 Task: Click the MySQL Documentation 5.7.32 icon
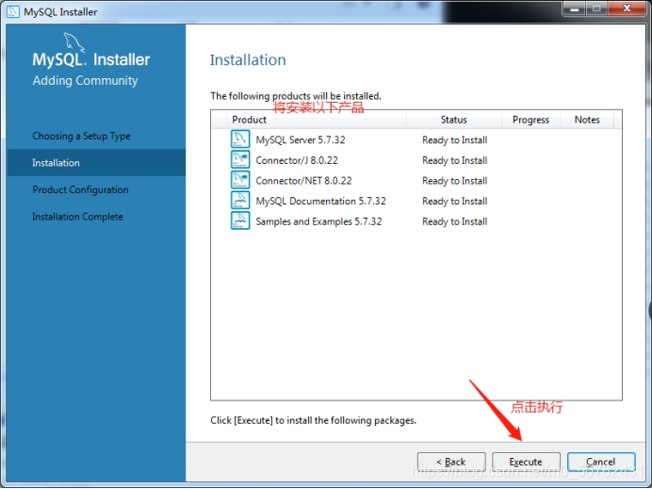click(x=240, y=201)
